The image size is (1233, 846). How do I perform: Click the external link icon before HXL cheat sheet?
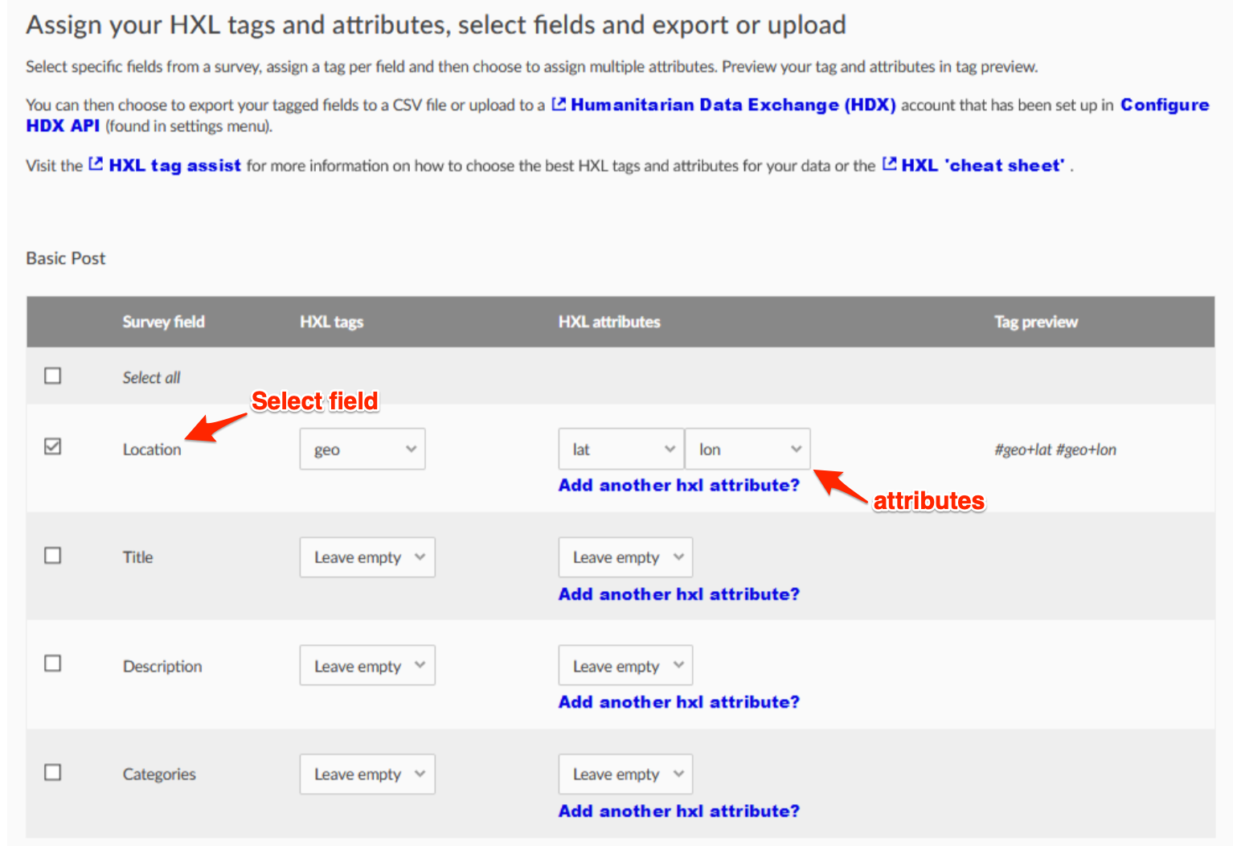890,163
